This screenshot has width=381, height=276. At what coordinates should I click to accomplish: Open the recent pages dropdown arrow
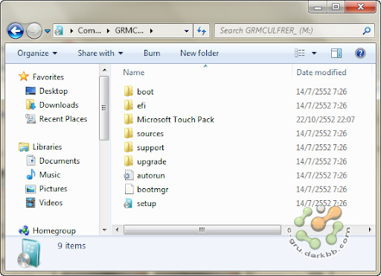(x=48, y=31)
